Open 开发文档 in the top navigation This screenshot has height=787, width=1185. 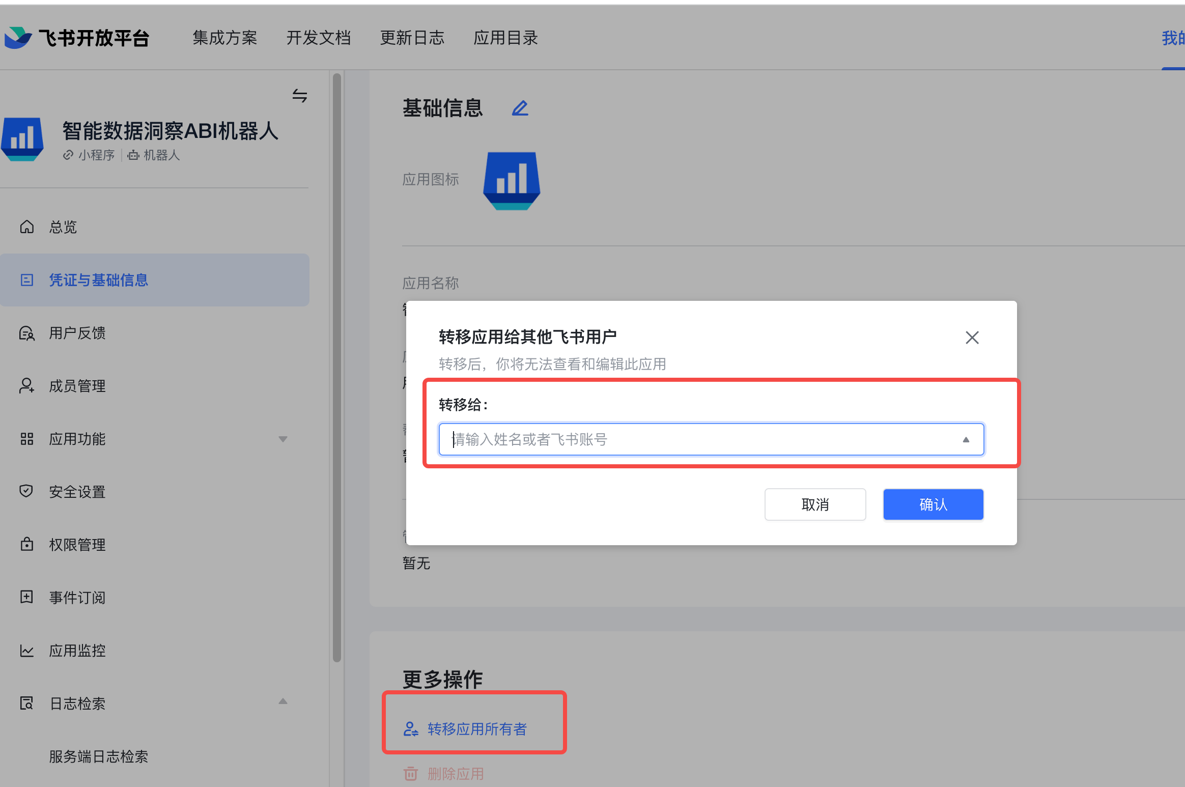[319, 38]
